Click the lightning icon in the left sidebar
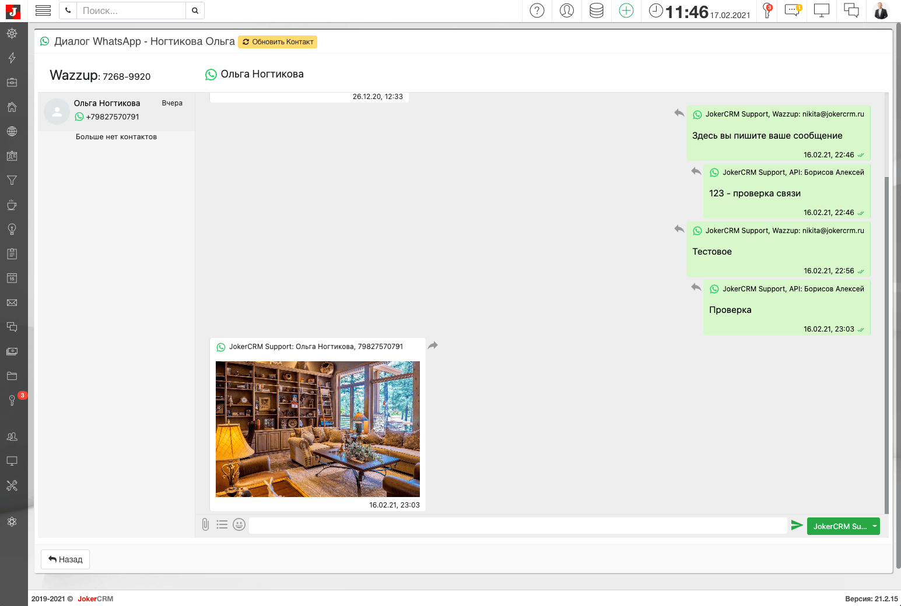Screen dimensions: 901x606 [x=12, y=58]
